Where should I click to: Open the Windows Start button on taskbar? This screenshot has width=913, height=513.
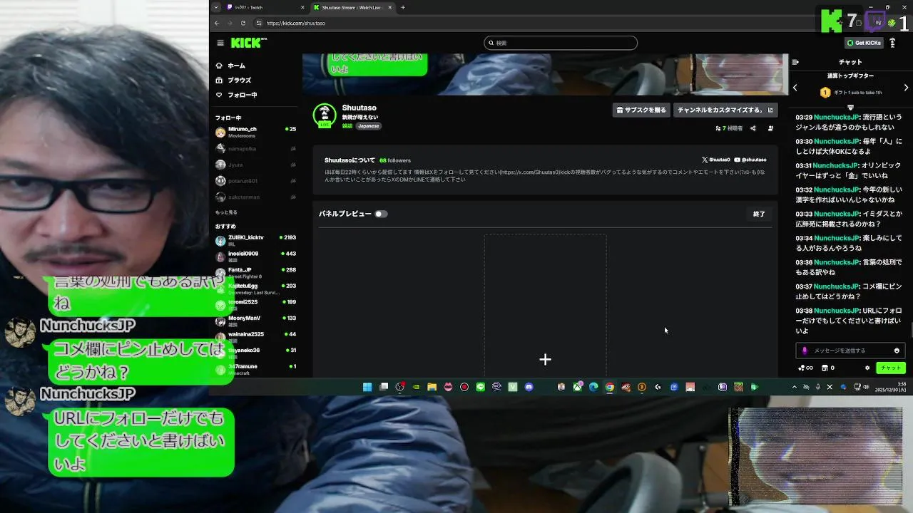(367, 387)
